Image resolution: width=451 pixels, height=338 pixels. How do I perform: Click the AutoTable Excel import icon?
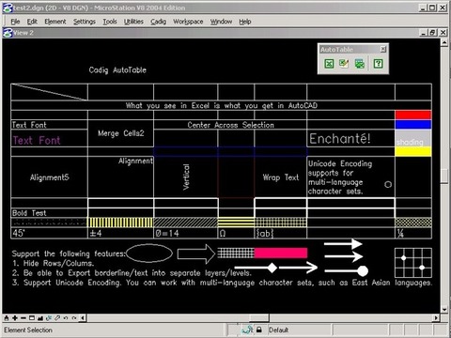[329, 64]
